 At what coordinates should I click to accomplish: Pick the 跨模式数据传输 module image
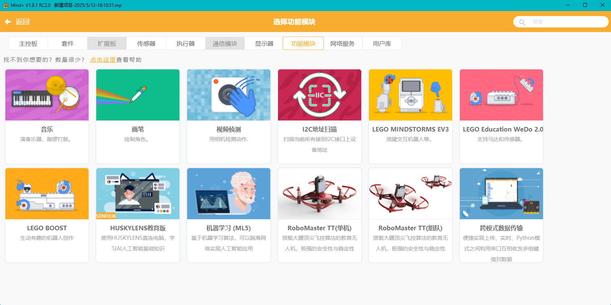pyautogui.click(x=501, y=194)
